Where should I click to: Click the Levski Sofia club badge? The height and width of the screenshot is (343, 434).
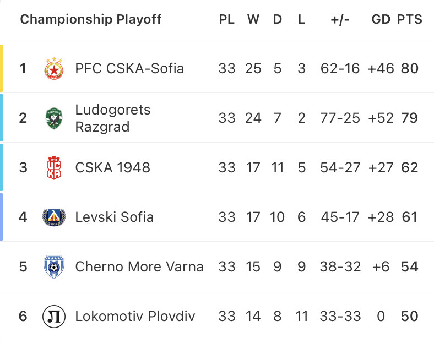(x=54, y=217)
